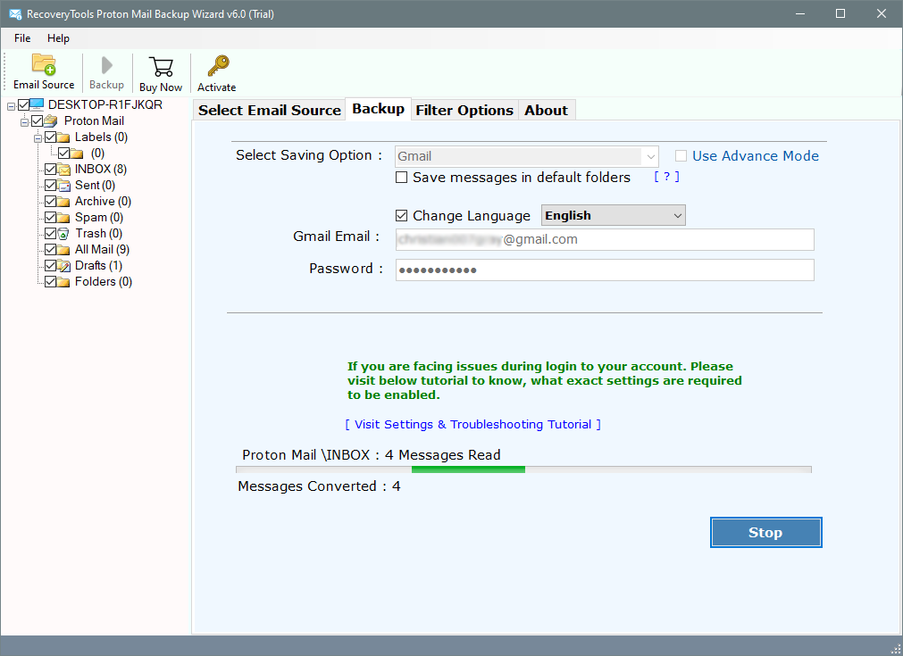Click the [ ? ] help link
This screenshot has width=903, height=656.
point(666,177)
